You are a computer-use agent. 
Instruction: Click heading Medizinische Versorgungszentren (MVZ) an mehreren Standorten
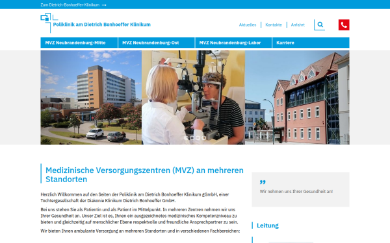(144, 174)
